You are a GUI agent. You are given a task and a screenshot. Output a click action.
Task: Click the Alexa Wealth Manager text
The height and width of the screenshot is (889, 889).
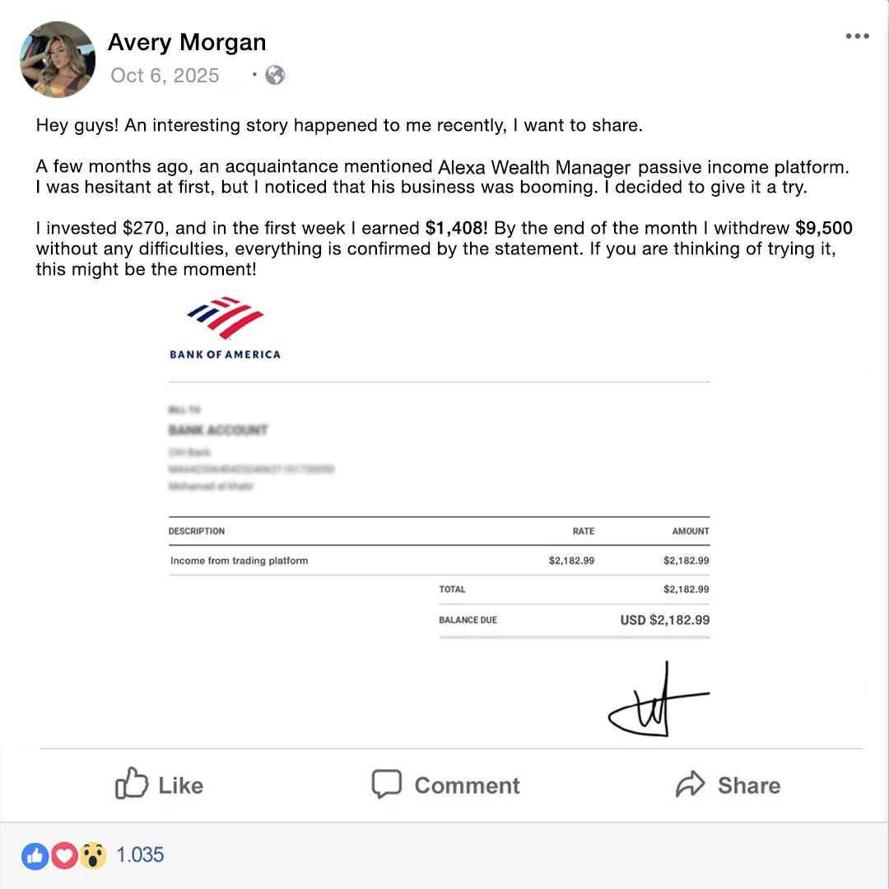[534, 167]
